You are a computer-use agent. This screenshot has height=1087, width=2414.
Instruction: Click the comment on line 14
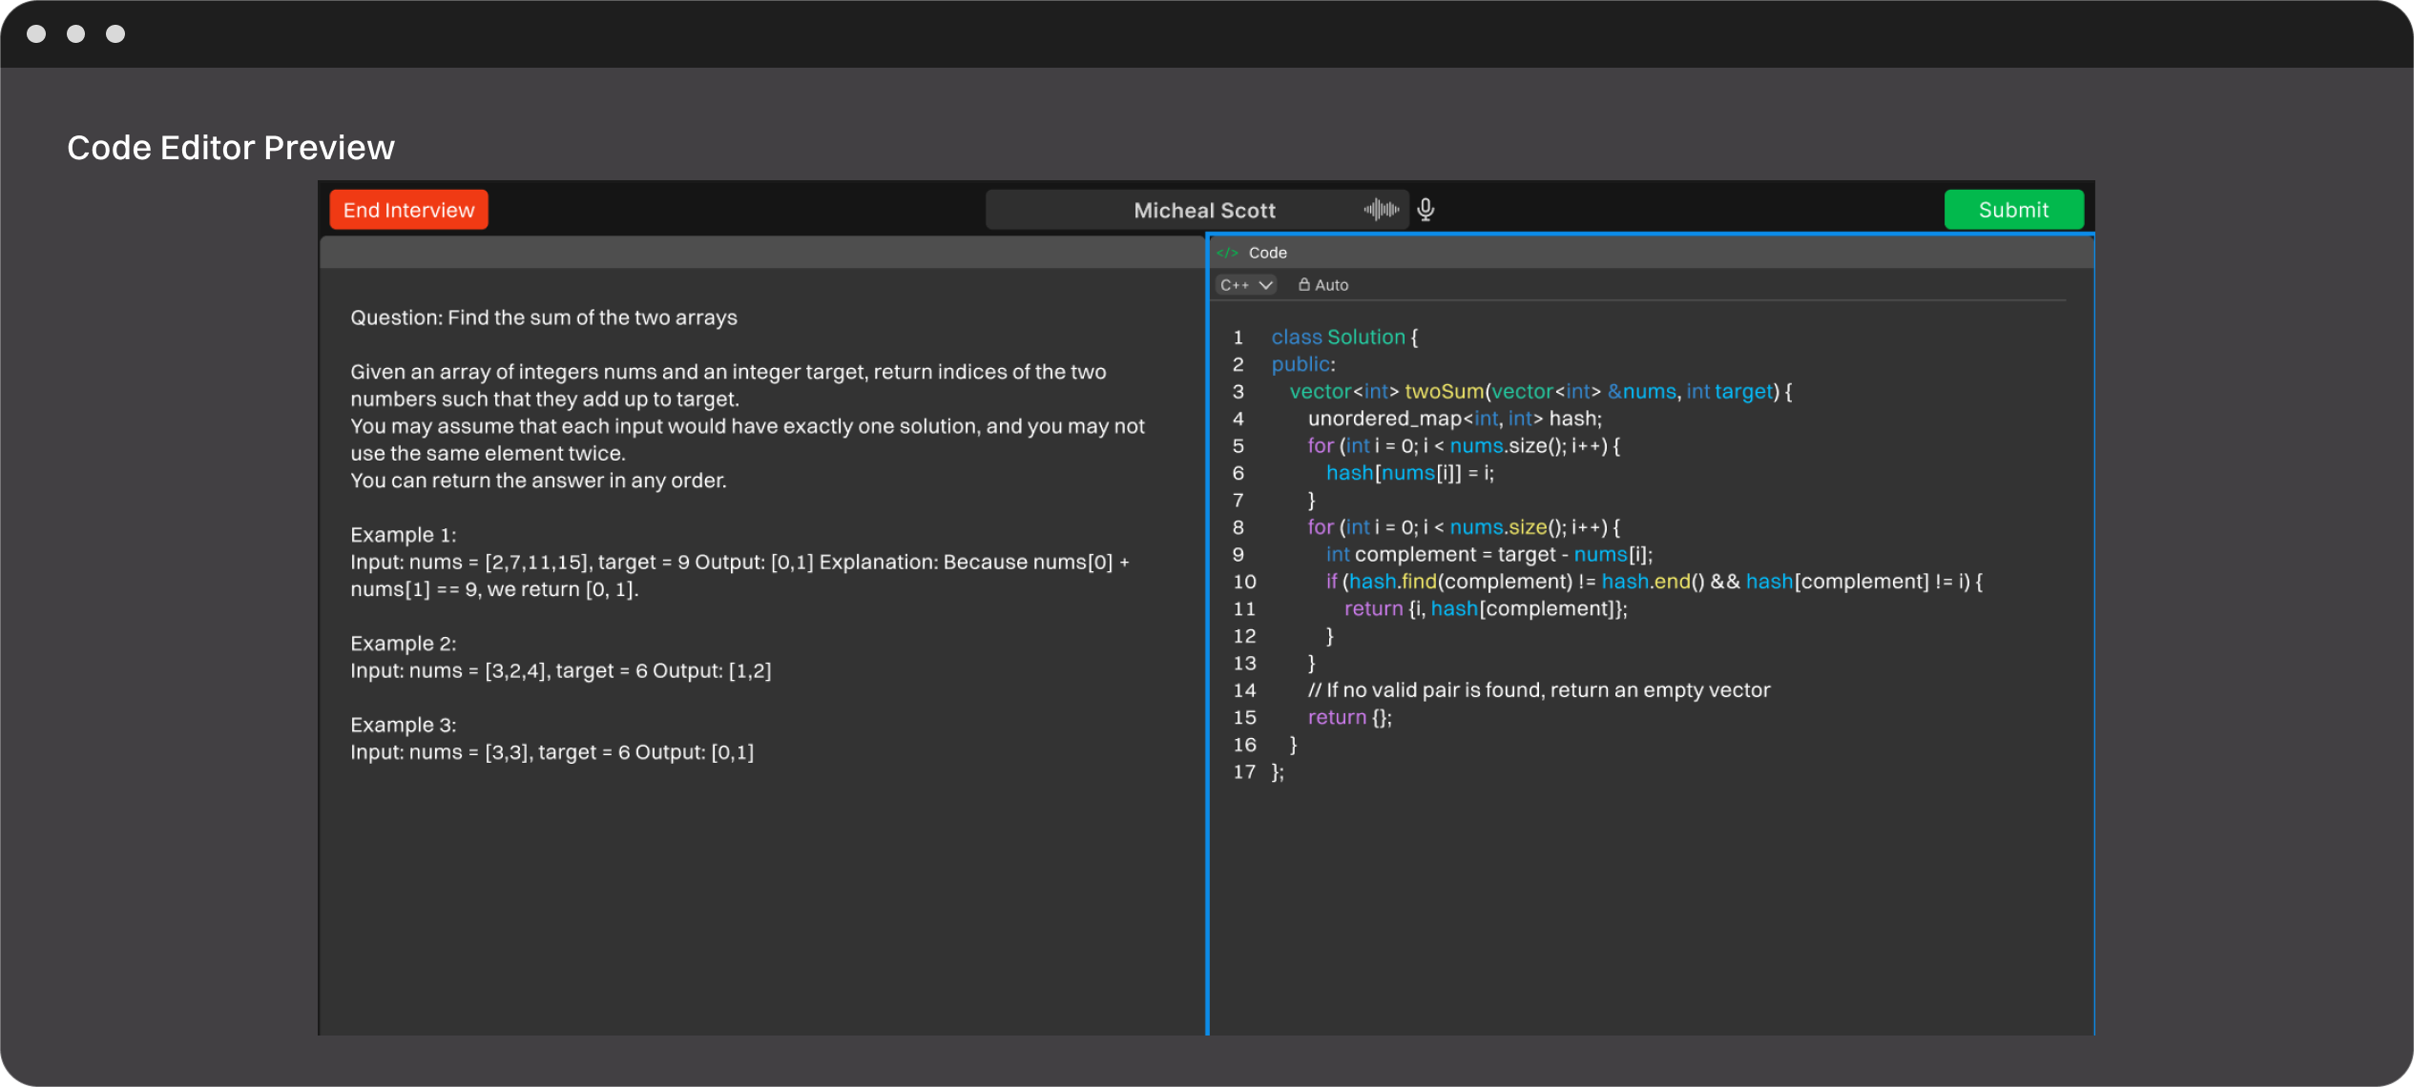1538,690
